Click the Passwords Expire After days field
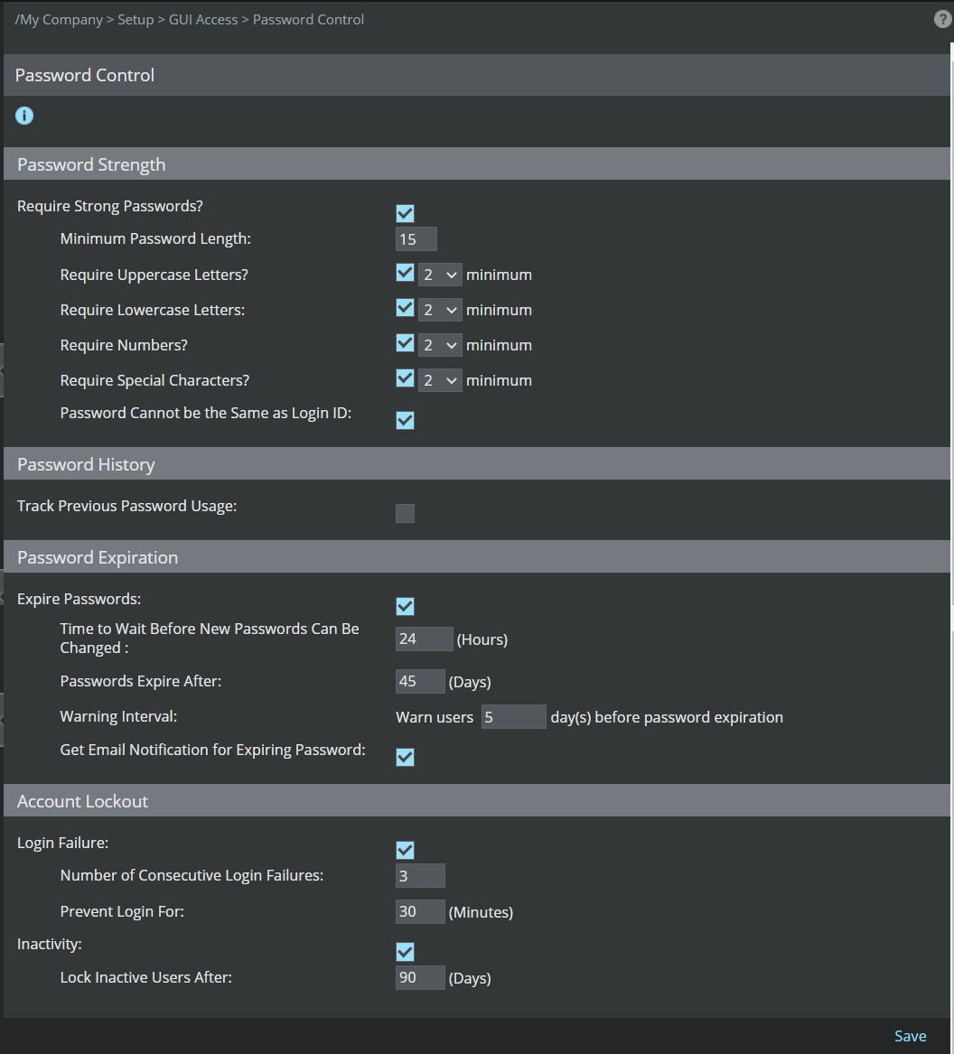 coord(420,682)
